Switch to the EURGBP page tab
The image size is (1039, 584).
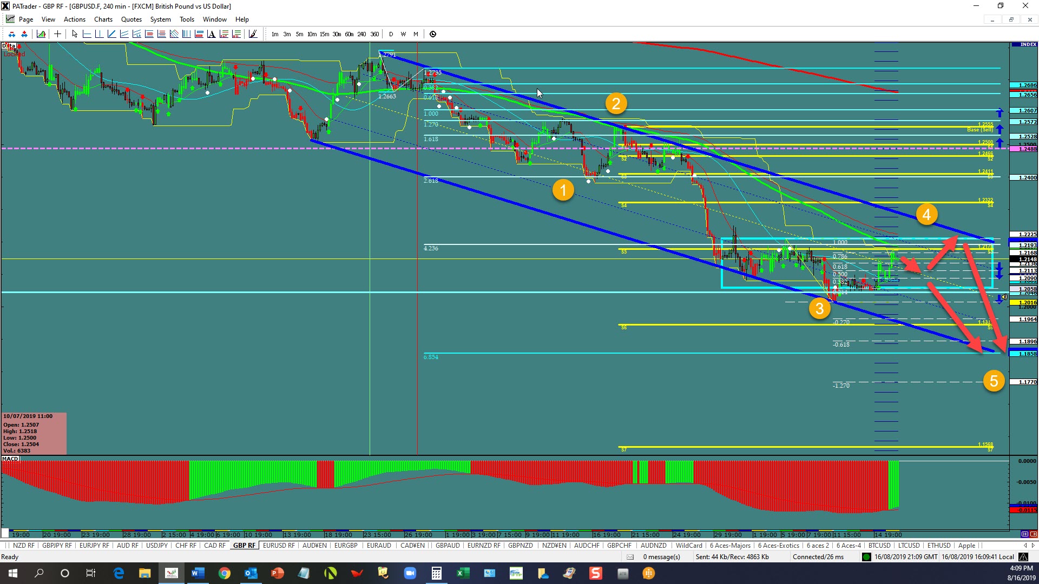coord(346,546)
